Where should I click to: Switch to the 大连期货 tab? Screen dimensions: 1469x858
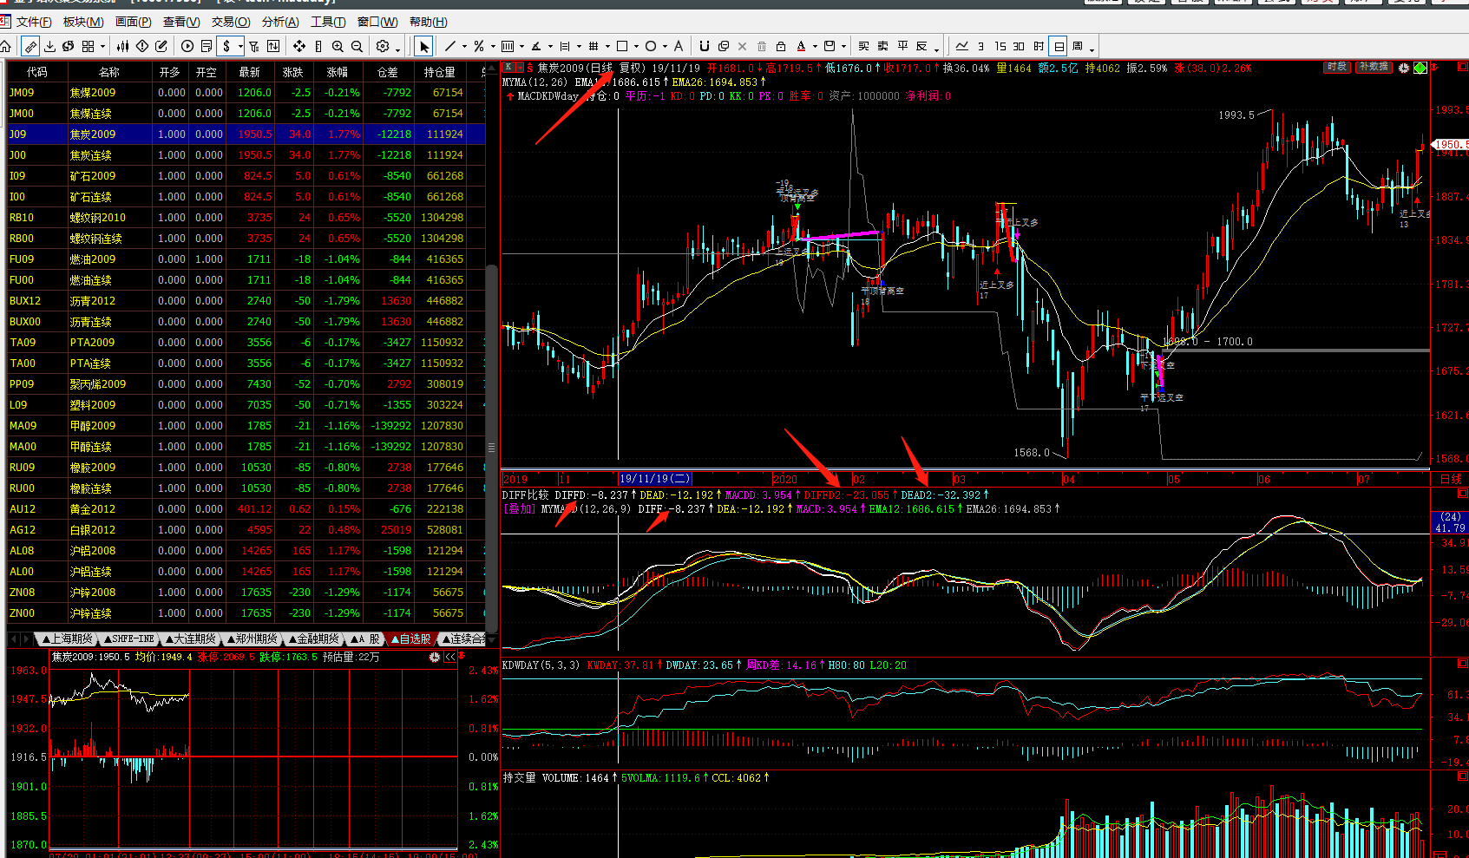[191, 639]
